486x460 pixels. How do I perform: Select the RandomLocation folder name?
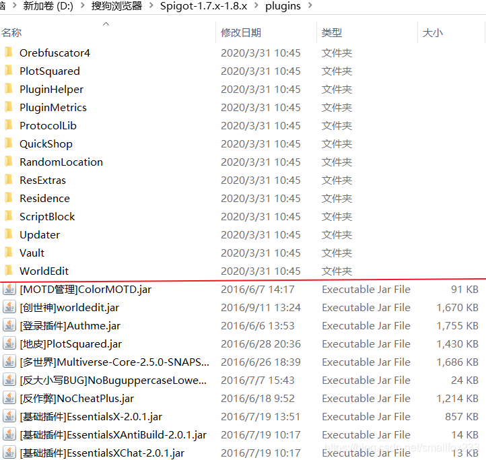pyautogui.click(x=61, y=162)
